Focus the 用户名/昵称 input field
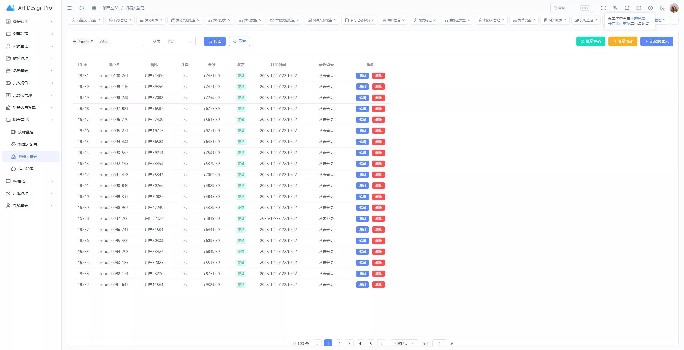Screen dimensions: 684x350 [120, 41]
